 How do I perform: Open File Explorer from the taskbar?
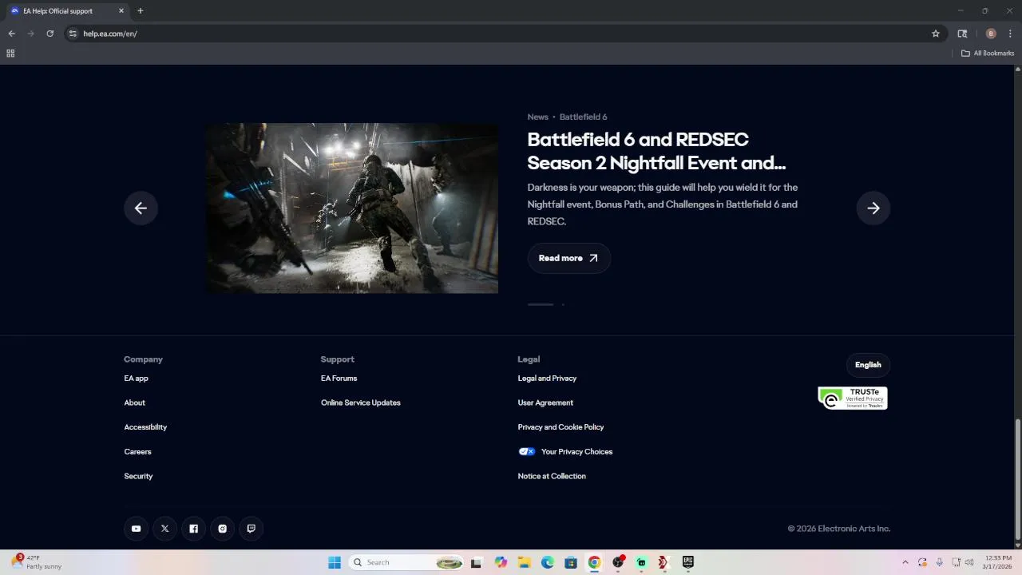pos(525,562)
